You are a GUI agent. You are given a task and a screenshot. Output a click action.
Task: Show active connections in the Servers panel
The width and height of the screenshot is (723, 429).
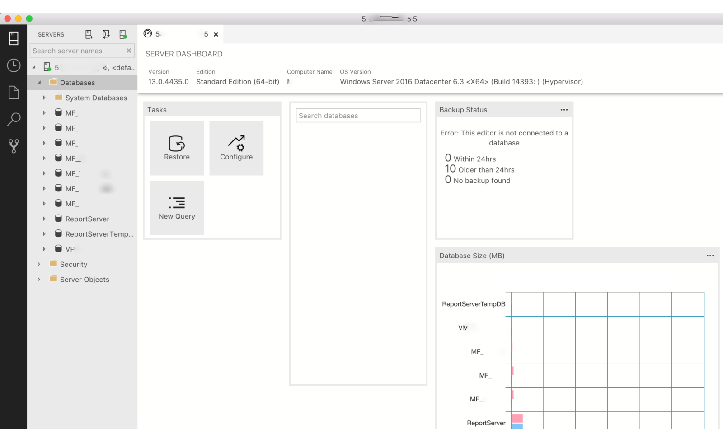[x=122, y=34]
